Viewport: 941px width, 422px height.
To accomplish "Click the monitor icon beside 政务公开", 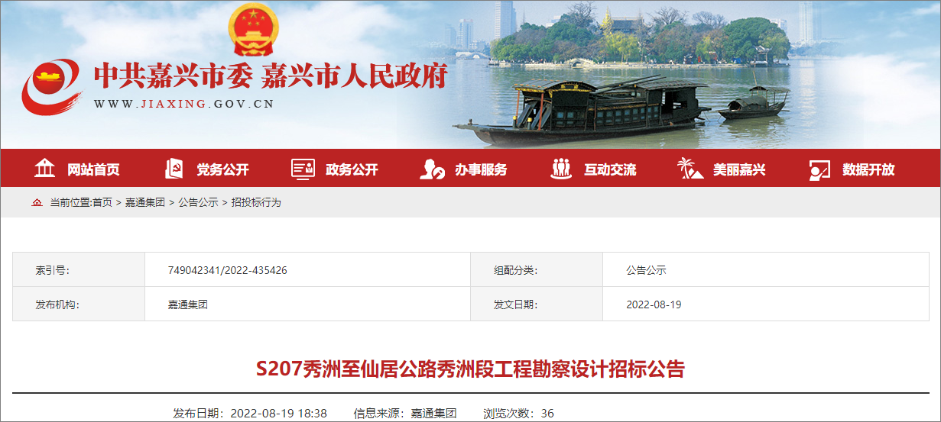I will pos(303,169).
